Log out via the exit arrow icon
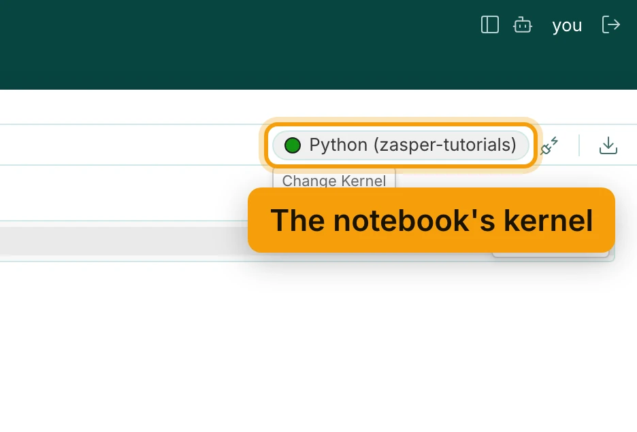 611,24
